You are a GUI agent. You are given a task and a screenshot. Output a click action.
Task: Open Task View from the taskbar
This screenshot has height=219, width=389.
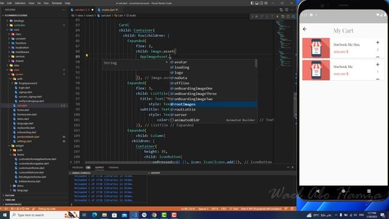[84, 215]
